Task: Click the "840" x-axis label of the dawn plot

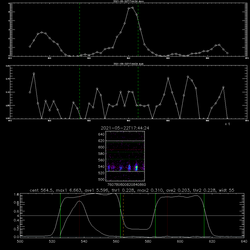Action: [x=128, y=58]
